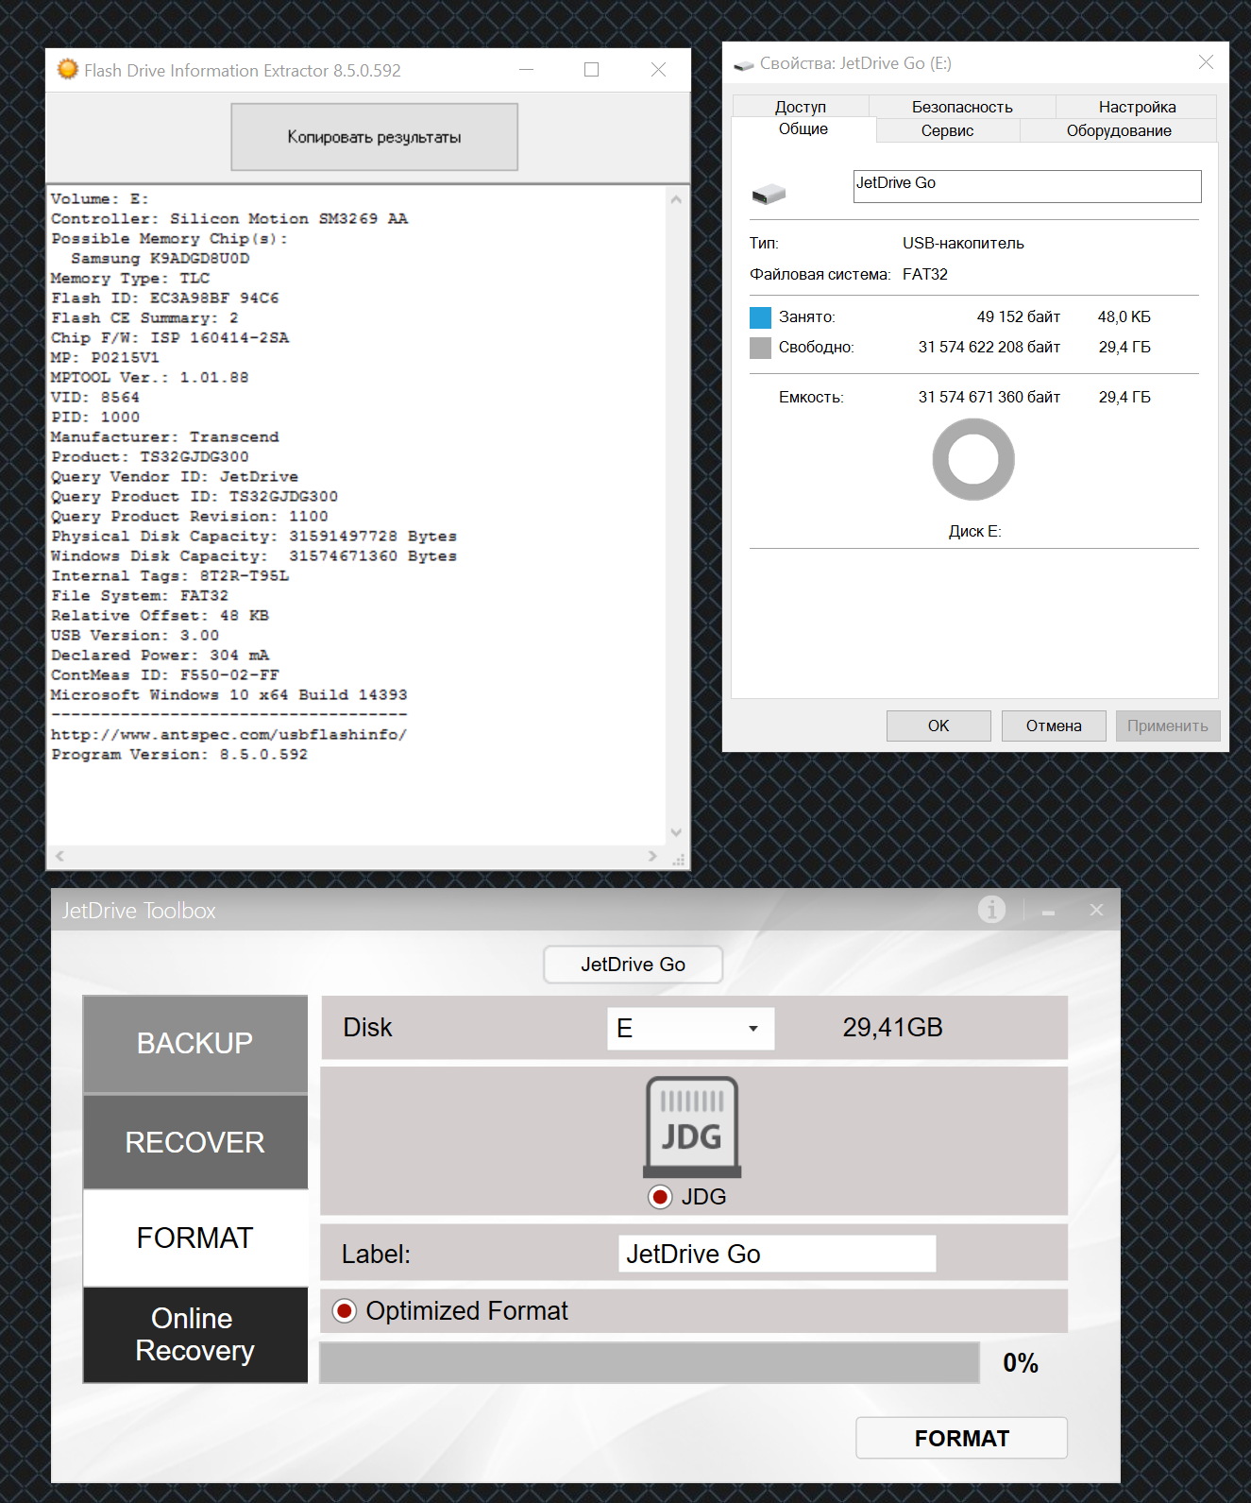Click the disk usage donut chart
Image resolution: width=1251 pixels, height=1503 pixels.
pos(973,460)
